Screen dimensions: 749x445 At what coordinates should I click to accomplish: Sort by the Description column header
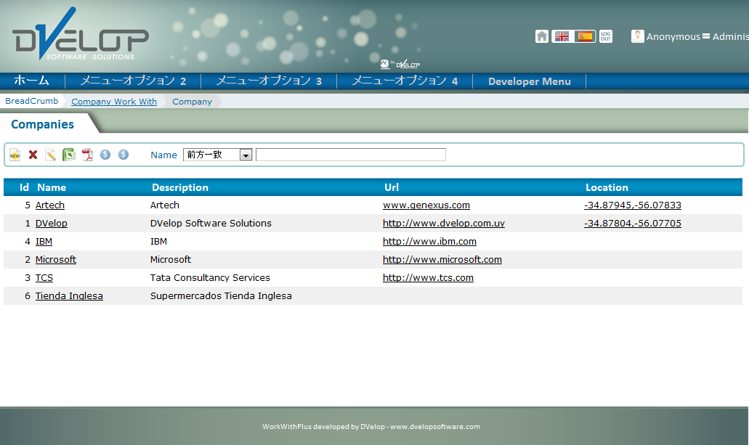coord(180,187)
